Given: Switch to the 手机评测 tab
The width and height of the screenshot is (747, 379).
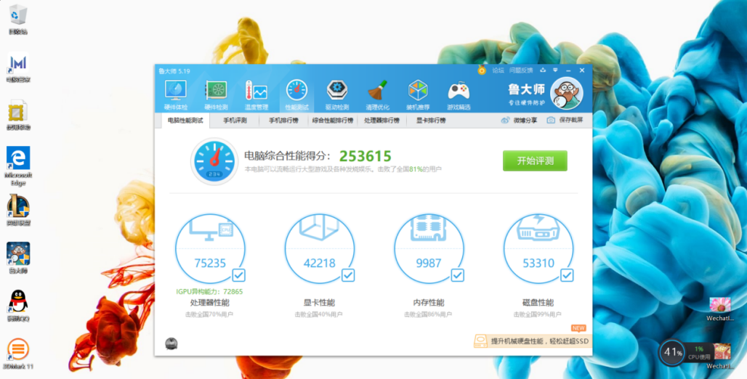Looking at the screenshot, I should point(235,121).
